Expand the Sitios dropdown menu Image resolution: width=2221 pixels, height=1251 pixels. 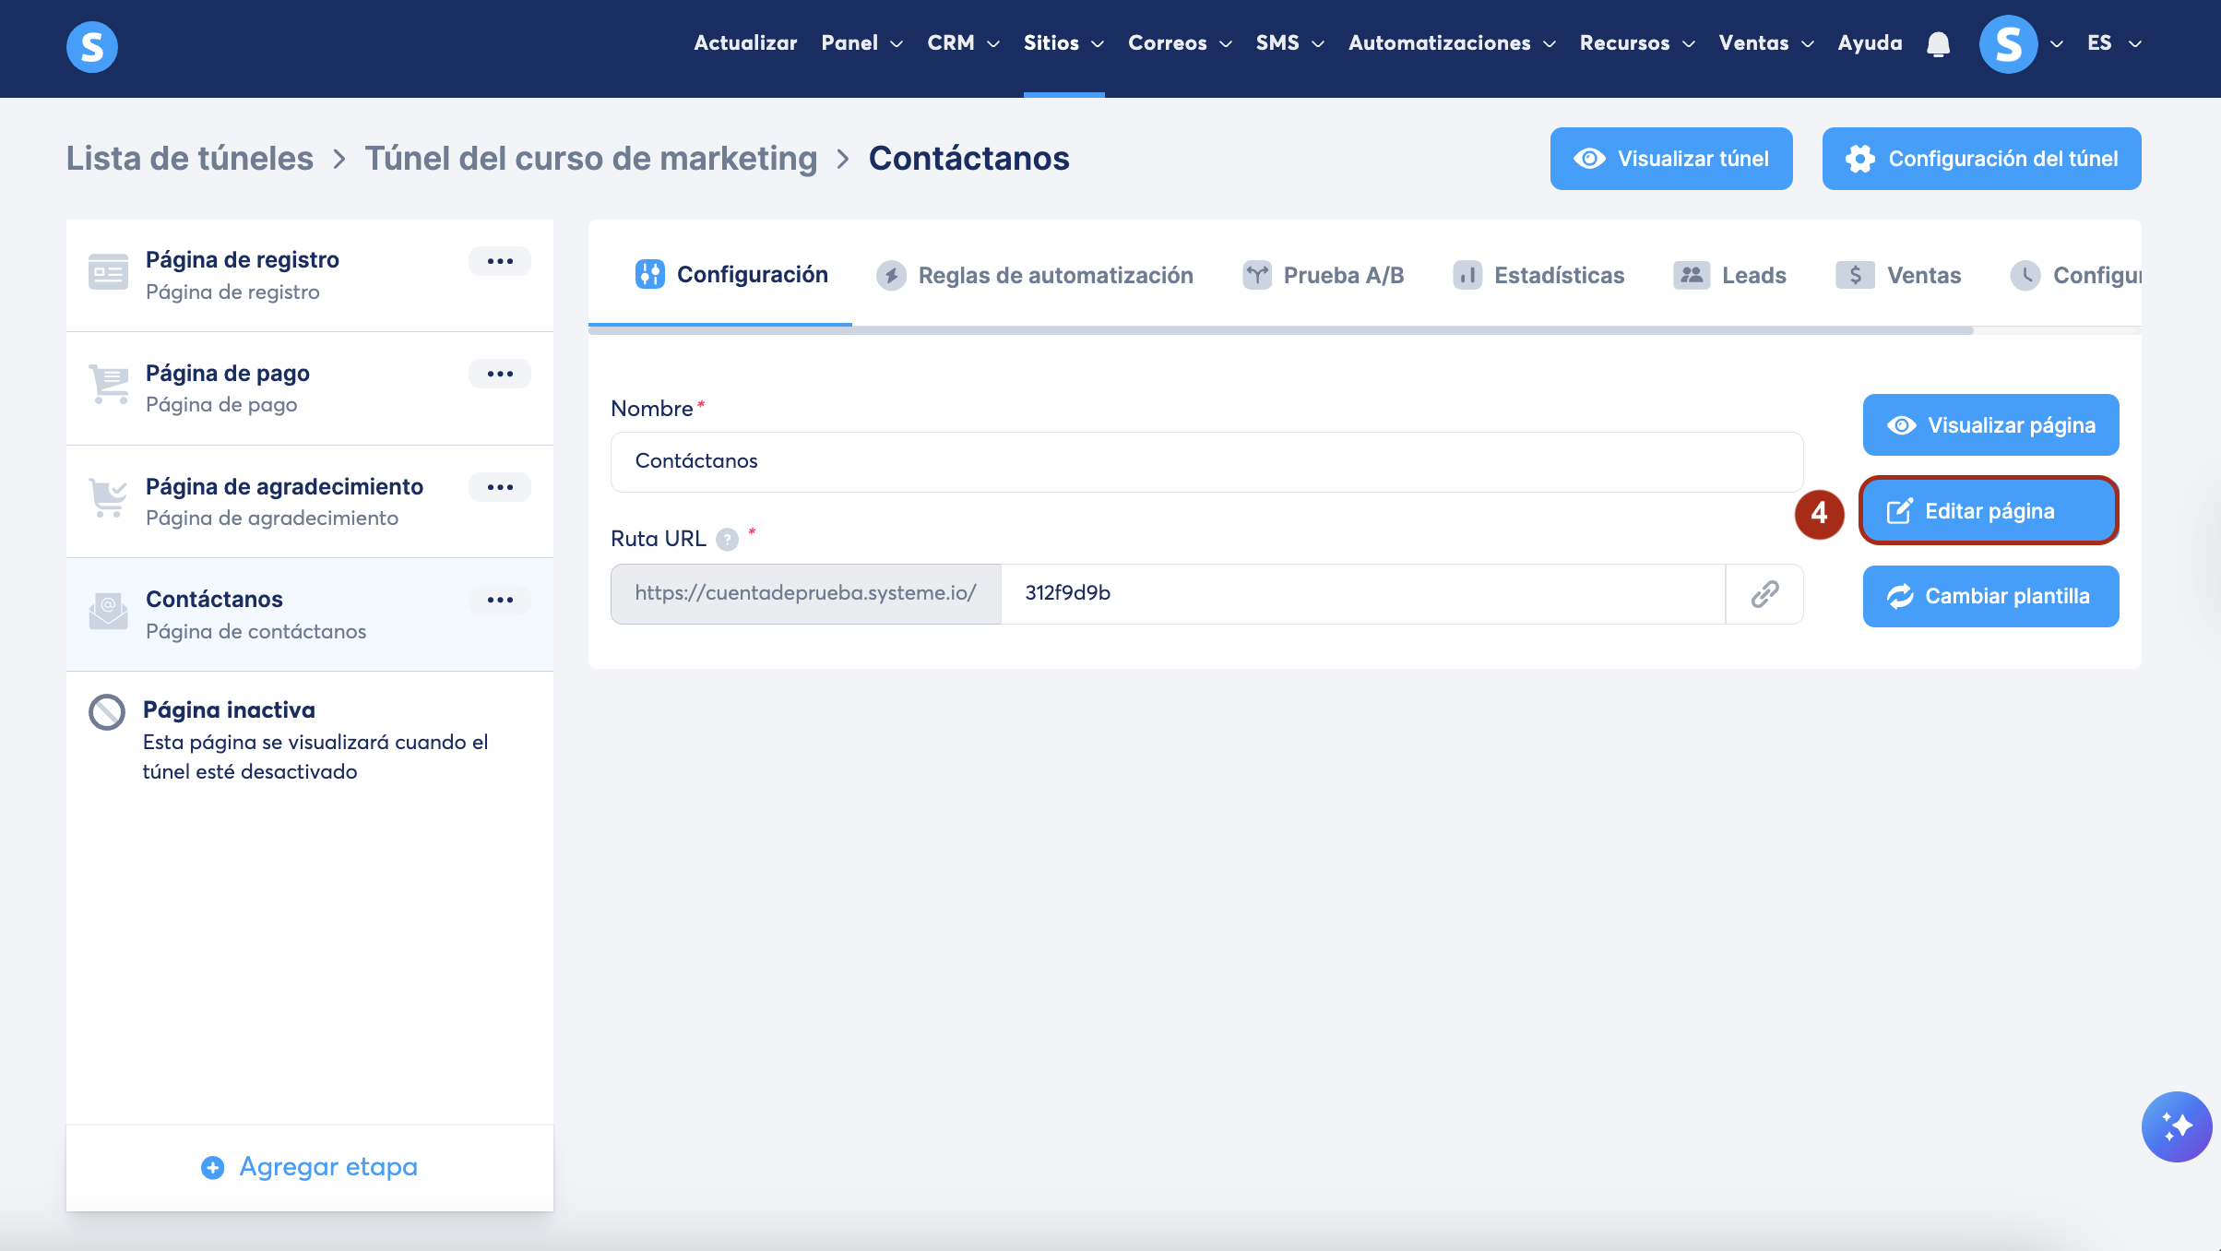(1063, 43)
